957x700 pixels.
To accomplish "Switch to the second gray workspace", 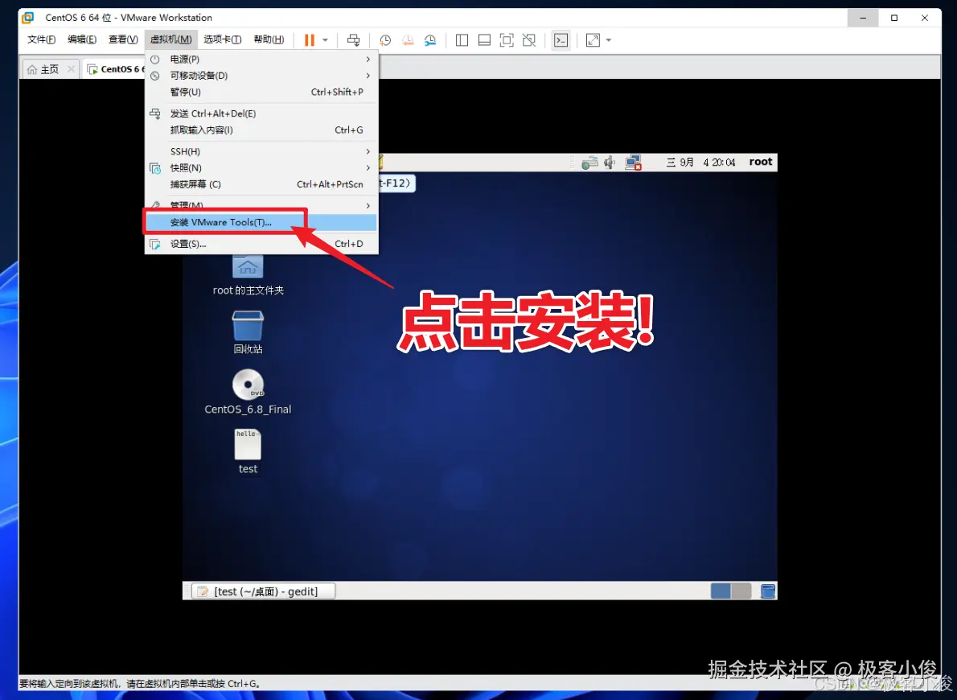I will click(741, 591).
